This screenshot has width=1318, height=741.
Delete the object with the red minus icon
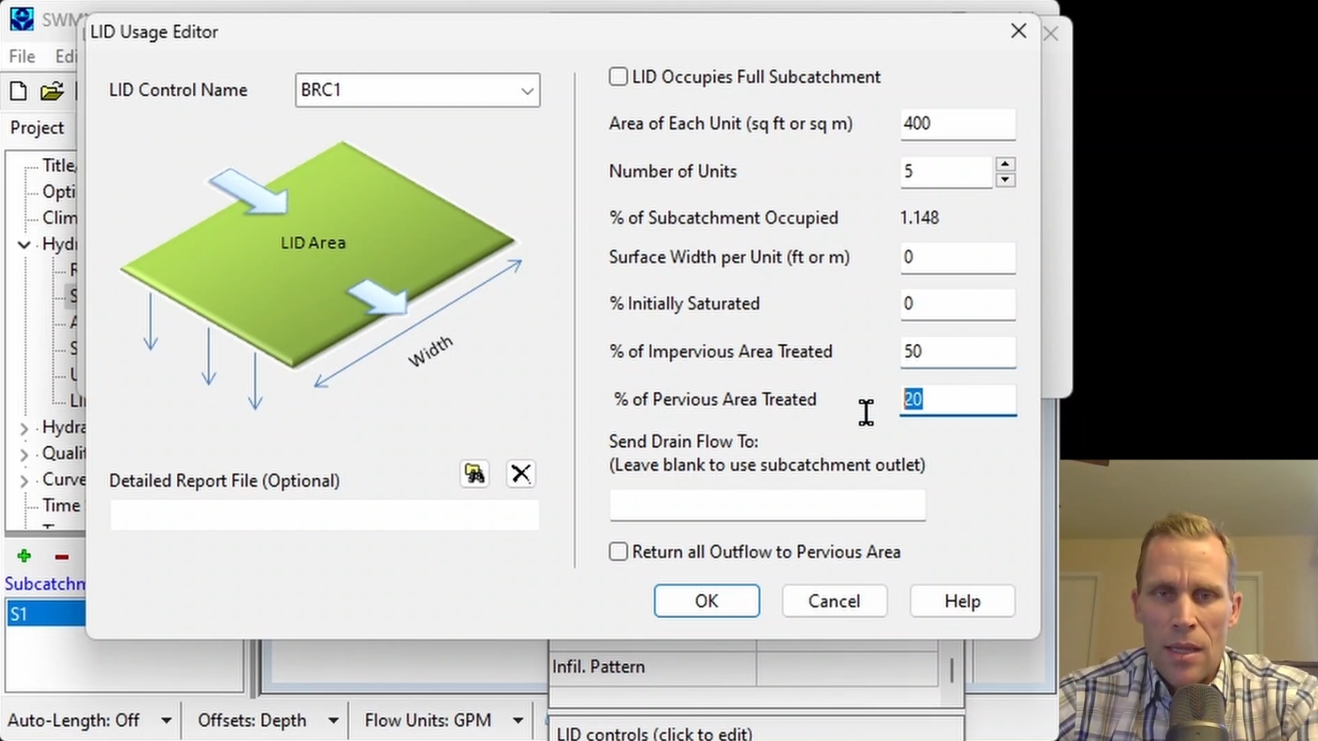click(x=62, y=557)
